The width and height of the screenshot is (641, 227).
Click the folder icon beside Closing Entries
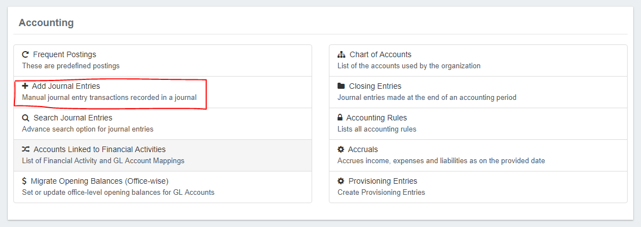coord(341,87)
